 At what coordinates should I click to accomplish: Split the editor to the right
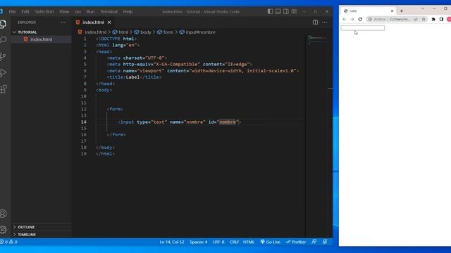coord(315,22)
